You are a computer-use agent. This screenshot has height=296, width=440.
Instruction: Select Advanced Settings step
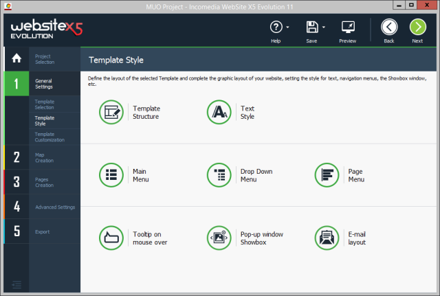click(x=55, y=207)
